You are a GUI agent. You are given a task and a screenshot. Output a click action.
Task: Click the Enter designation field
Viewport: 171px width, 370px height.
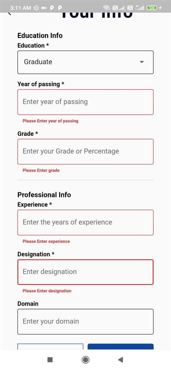[x=85, y=272]
